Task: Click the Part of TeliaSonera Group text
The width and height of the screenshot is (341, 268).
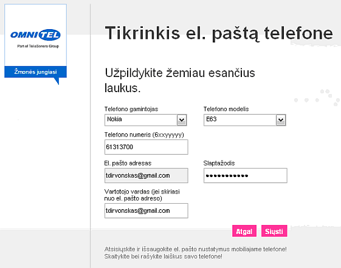Action: [x=38, y=46]
